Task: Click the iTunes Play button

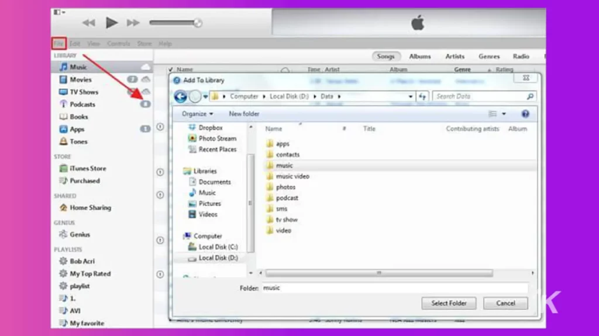Action: (x=112, y=23)
